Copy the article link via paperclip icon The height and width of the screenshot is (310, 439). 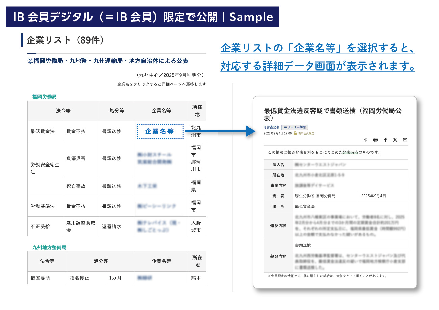[365, 140]
